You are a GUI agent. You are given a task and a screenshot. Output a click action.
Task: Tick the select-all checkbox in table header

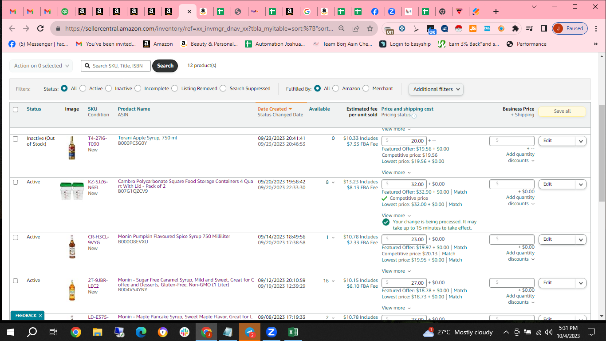point(16,110)
